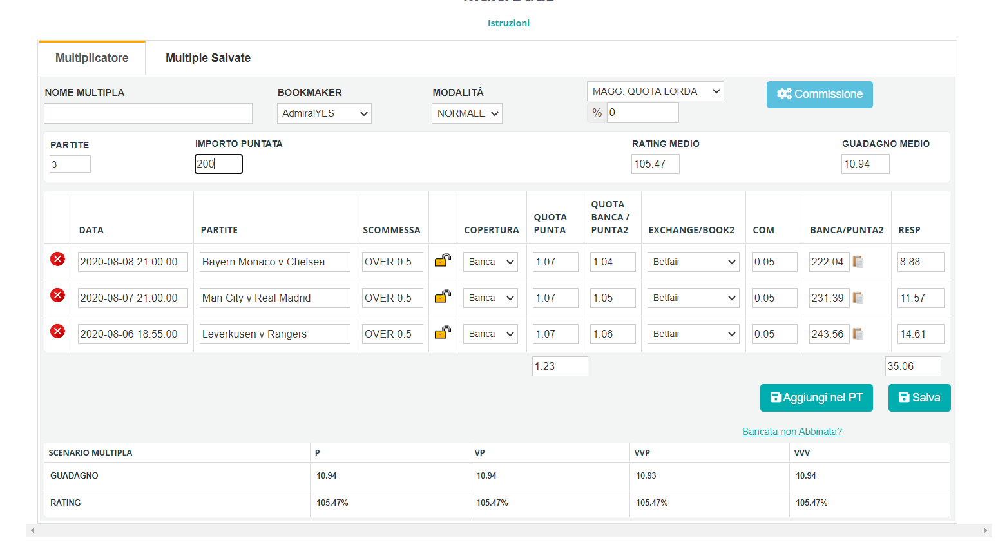Click the total responsibility field 35.06
The image size is (998, 547).
[x=913, y=366]
